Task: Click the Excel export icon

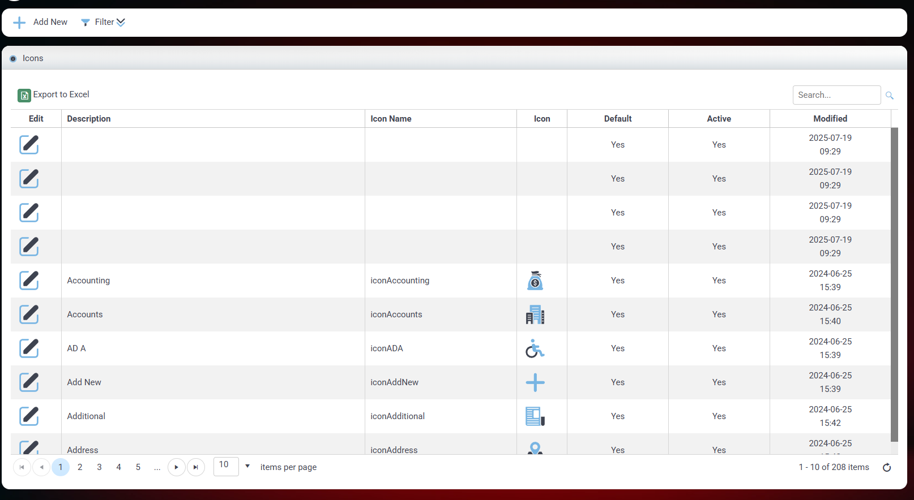Action: (24, 95)
